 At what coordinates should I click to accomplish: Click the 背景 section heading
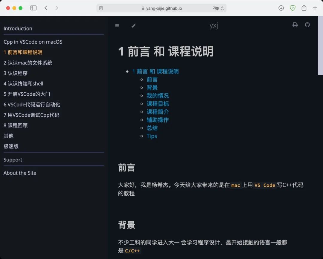(x=127, y=225)
